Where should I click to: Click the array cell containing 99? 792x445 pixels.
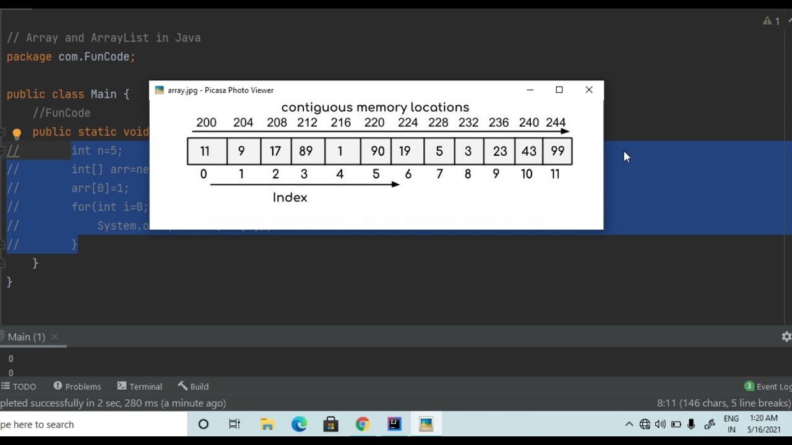(557, 151)
